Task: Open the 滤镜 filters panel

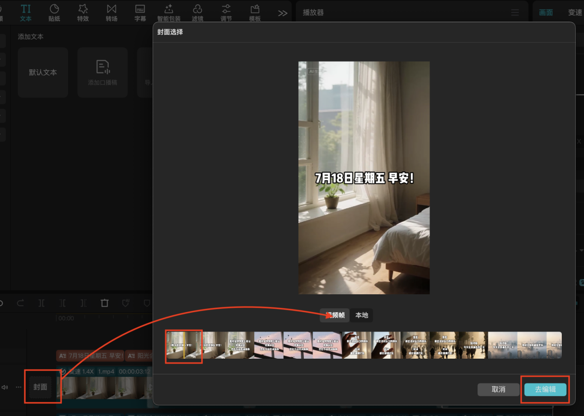Action: 197,12
